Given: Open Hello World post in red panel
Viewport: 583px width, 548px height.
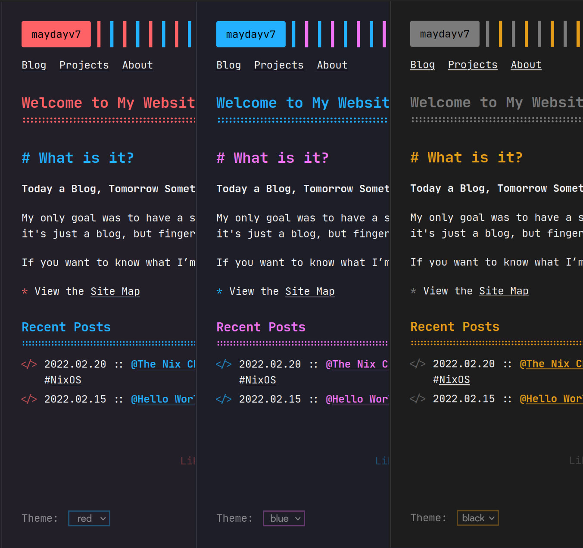Looking at the screenshot, I should click(163, 399).
